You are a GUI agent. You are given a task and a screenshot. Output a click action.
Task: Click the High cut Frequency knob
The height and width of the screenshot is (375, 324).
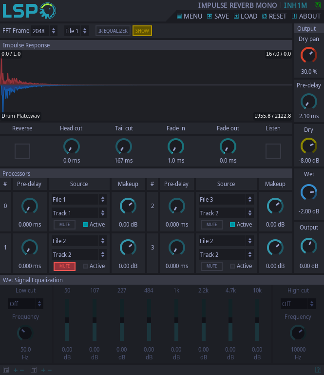(x=298, y=333)
